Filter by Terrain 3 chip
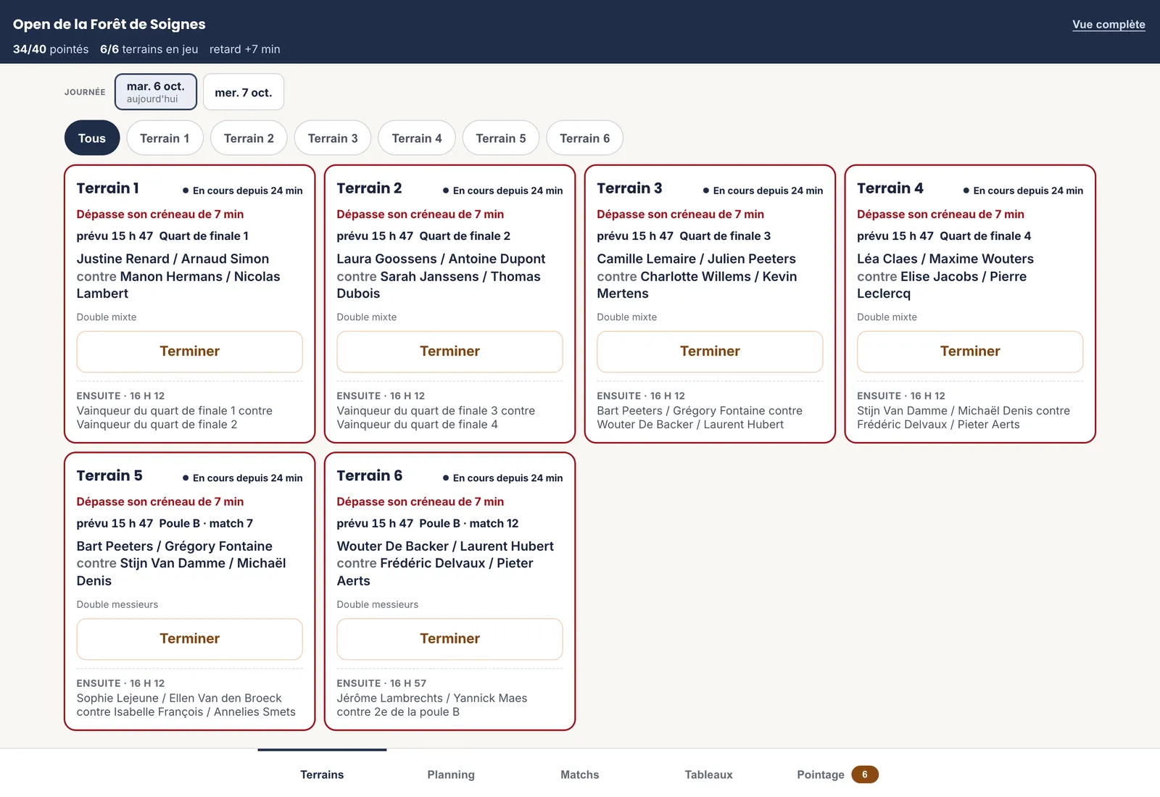Viewport: 1160px width, 797px height. coord(333,138)
